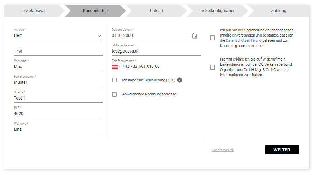The image size is (316, 175).
Task: Open the Anrede field showing Herr
Action: 58,35
